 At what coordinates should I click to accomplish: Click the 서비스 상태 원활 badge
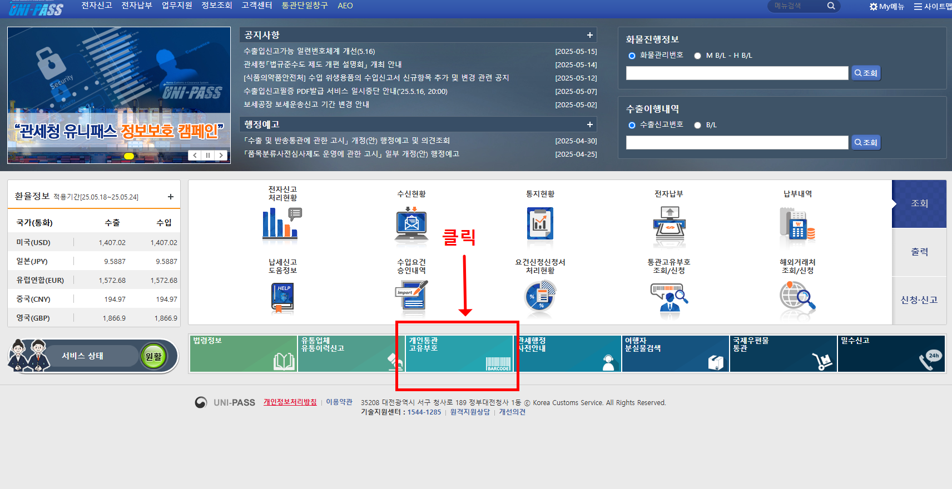point(153,356)
